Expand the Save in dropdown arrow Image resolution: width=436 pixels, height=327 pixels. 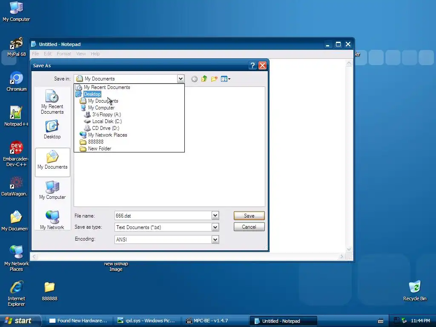coord(181,79)
